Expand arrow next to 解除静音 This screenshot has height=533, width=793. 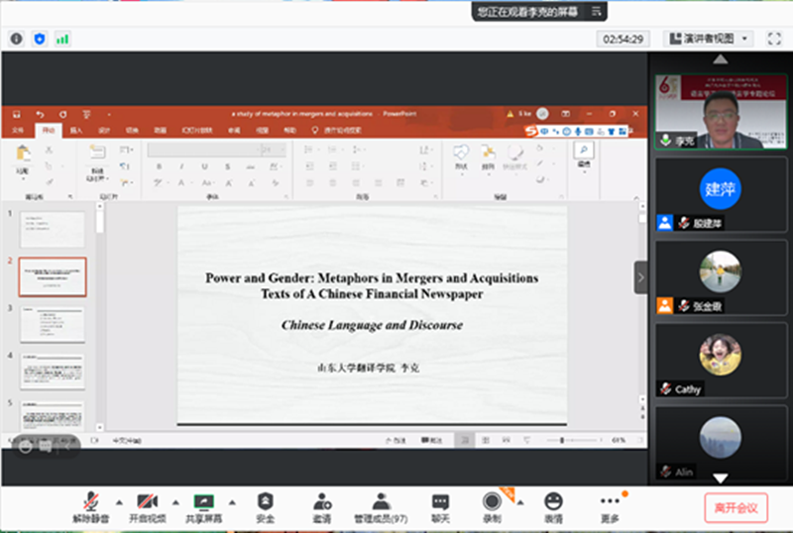(119, 500)
